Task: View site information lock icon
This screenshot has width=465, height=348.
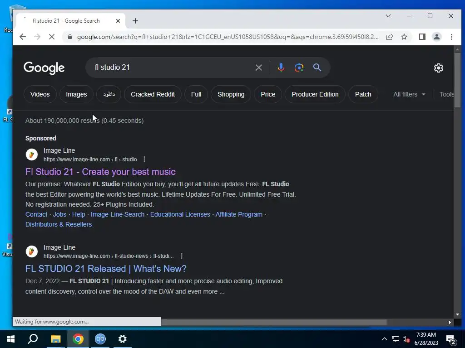Action: (x=70, y=37)
